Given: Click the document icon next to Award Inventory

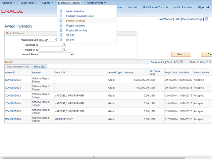Looking at the screenshot, I should (61, 11).
